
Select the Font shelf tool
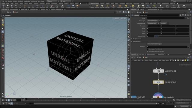(57, 6)
